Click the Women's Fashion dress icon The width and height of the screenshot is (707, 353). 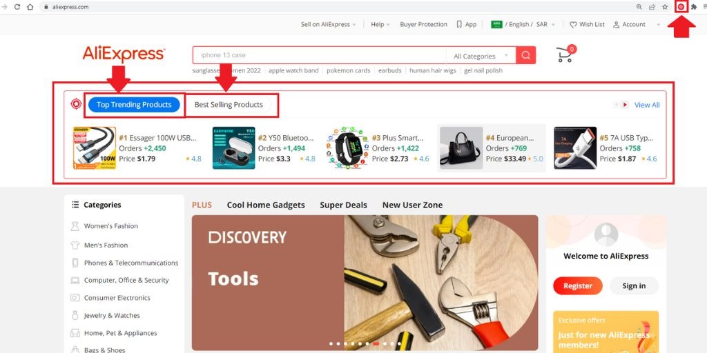pos(75,226)
